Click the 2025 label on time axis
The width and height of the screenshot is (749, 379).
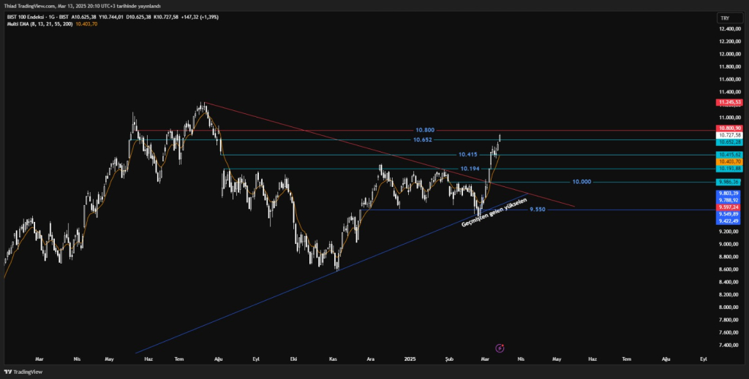coord(410,358)
